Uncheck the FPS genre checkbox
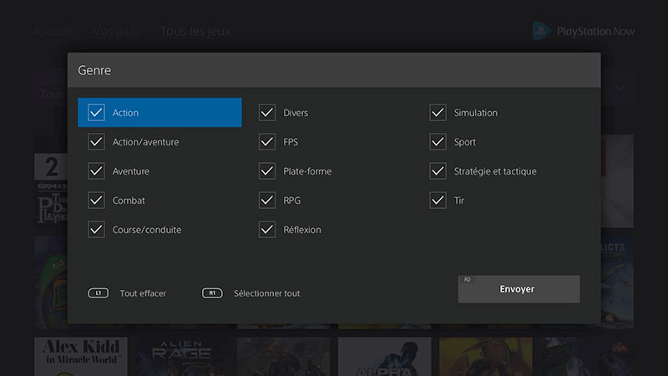The width and height of the screenshot is (668, 376). (267, 142)
